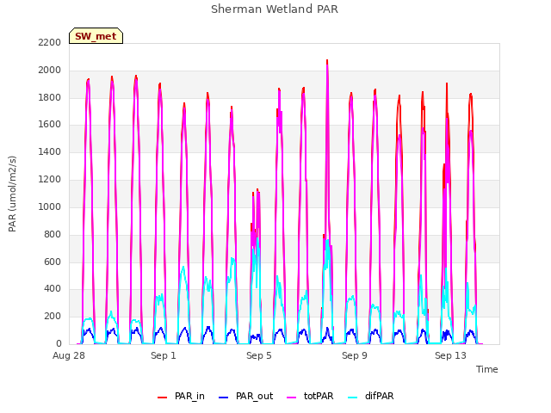Image resolution: width=551 pixels, height=413 pixels.
Task: Click the 1000 y-axis tick label
Action: pos(50,206)
